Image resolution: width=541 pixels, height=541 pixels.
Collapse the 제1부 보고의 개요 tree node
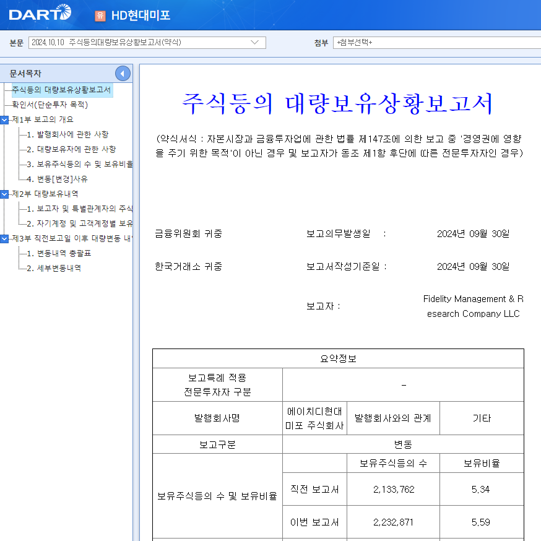(x=4, y=120)
